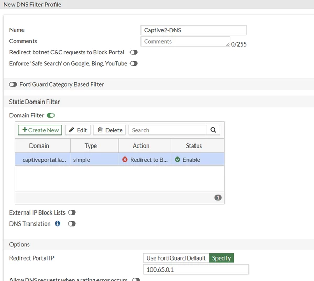Toggle Redirect botnet C&C requests to Block Portal
The image size is (314, 281).
[134, 52]
